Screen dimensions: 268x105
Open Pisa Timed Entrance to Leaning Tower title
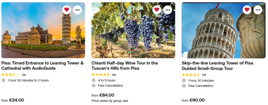tap(42, 66)
